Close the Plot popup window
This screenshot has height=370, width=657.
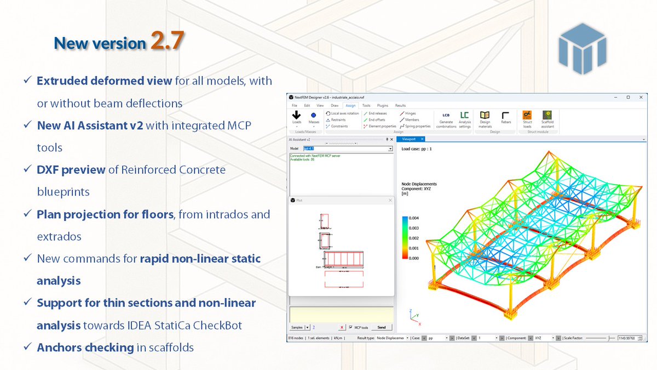[x=390, y=201]
